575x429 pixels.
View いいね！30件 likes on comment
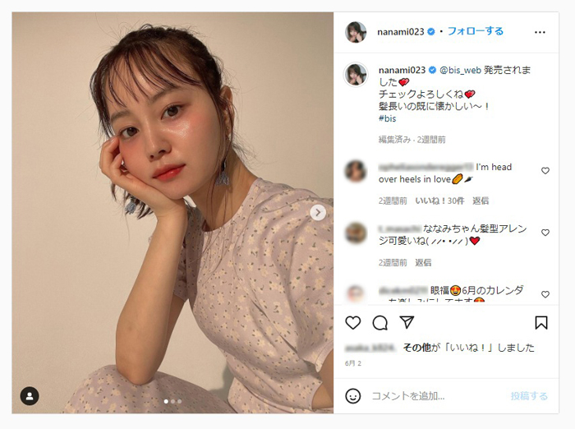pyautogui.click(x=439, y=201)
